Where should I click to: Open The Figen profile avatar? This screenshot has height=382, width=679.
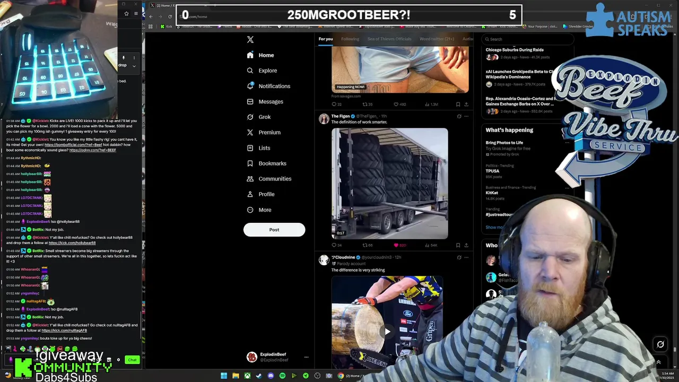[324, 119]
